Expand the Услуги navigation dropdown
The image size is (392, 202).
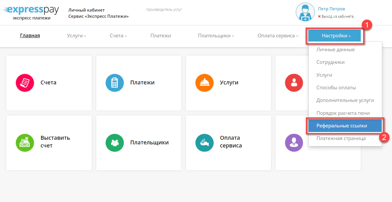click(x=76, y=36)
